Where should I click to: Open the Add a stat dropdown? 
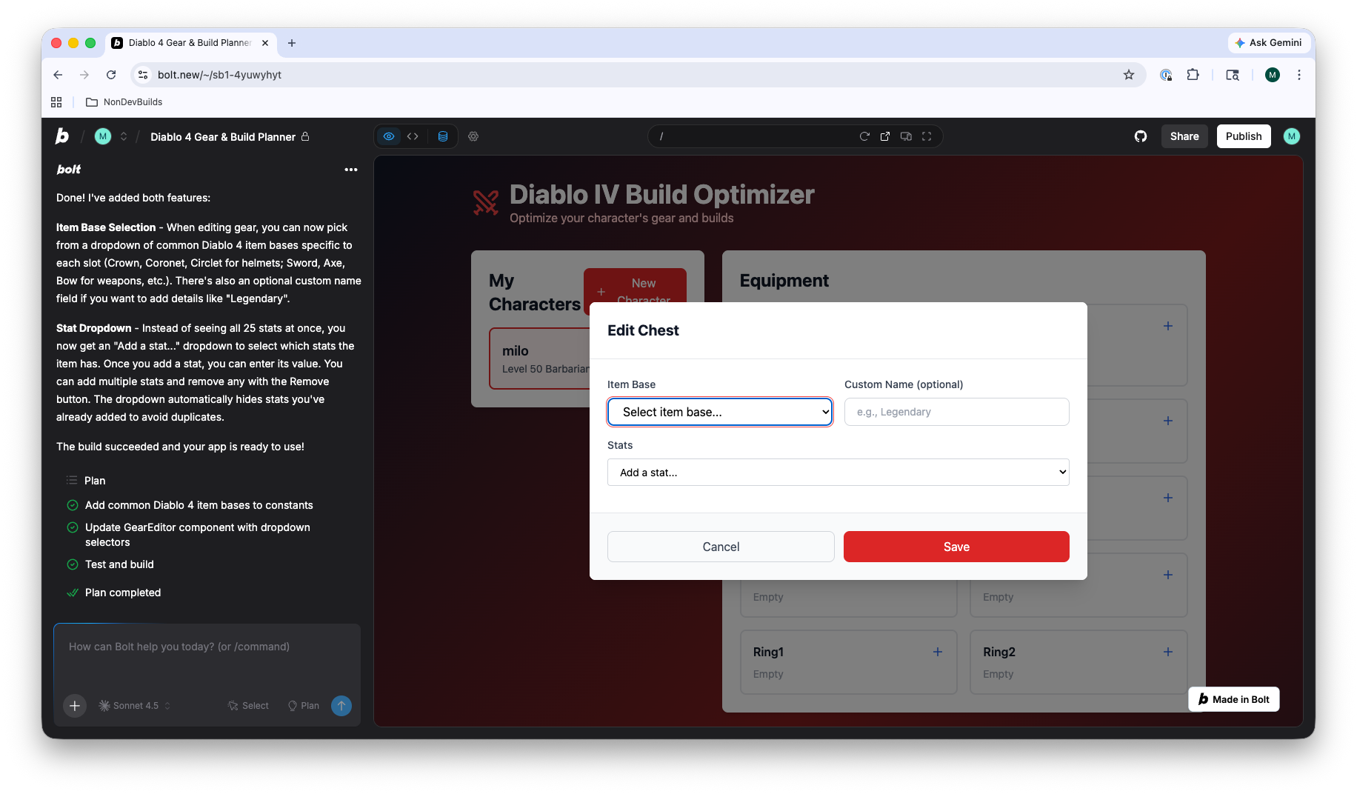[x=837, y=472]
